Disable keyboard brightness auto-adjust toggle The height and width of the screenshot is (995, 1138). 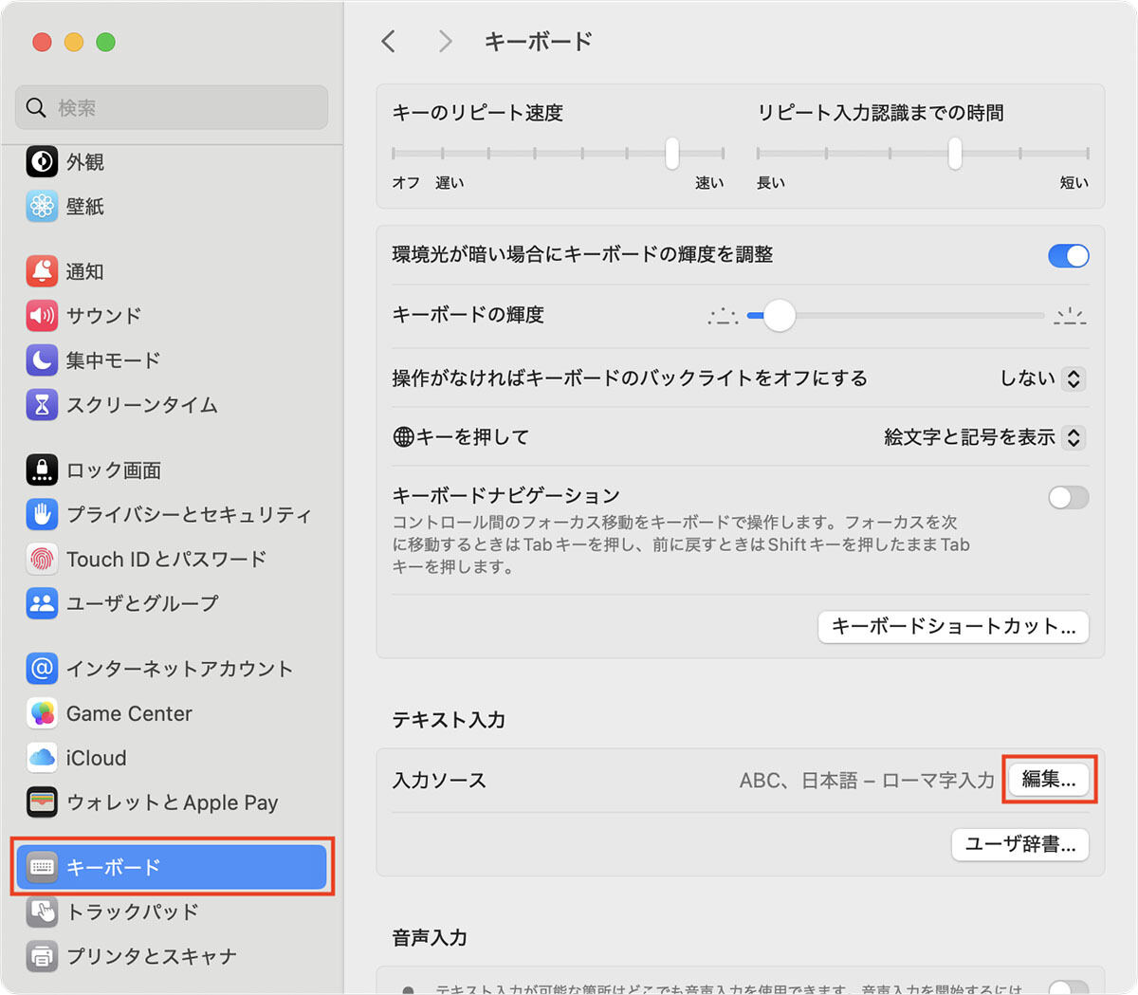(1068, 255)
